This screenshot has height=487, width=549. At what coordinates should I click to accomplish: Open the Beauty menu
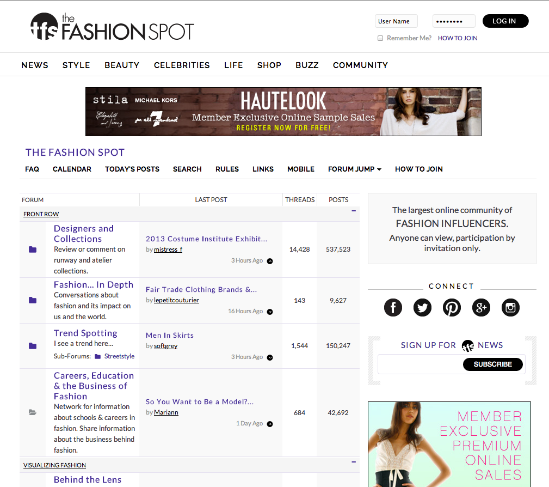click(x=122, y=65)
